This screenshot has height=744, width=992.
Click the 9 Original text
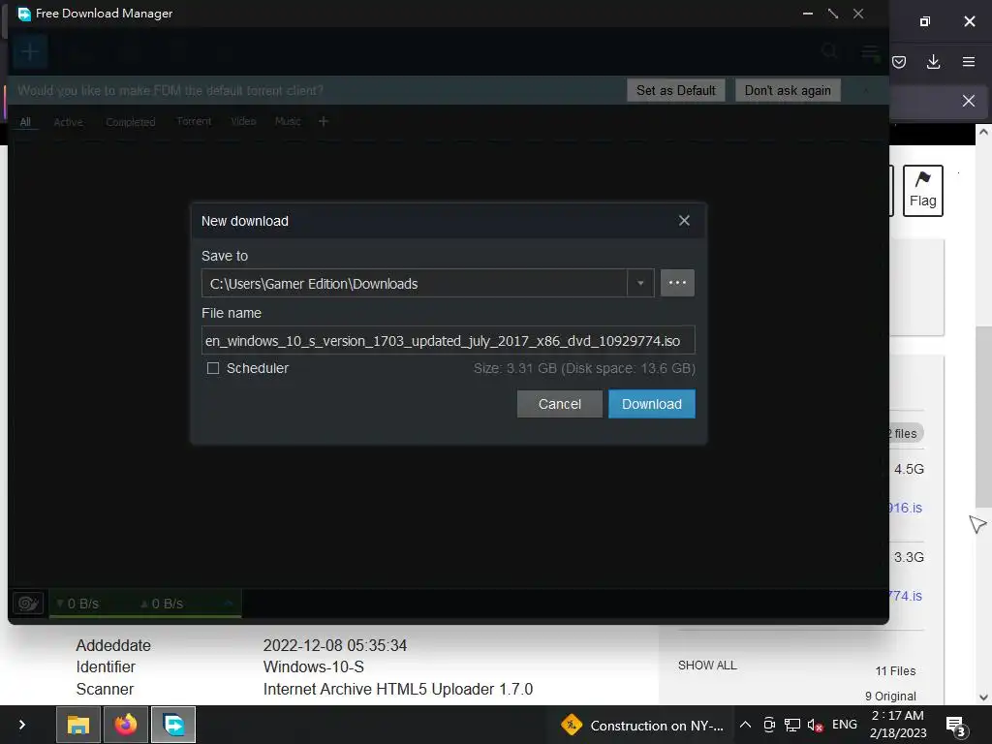click(x=890, y=696)
